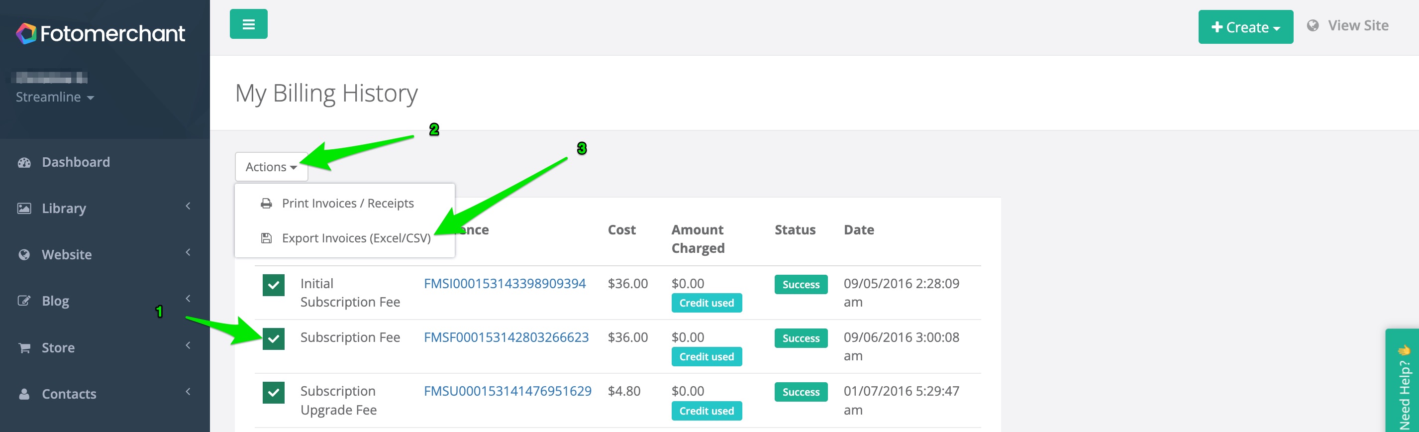Click the Dashboard gauge icon
This screenshot has height=432, width=1419.
coord(24,163)
